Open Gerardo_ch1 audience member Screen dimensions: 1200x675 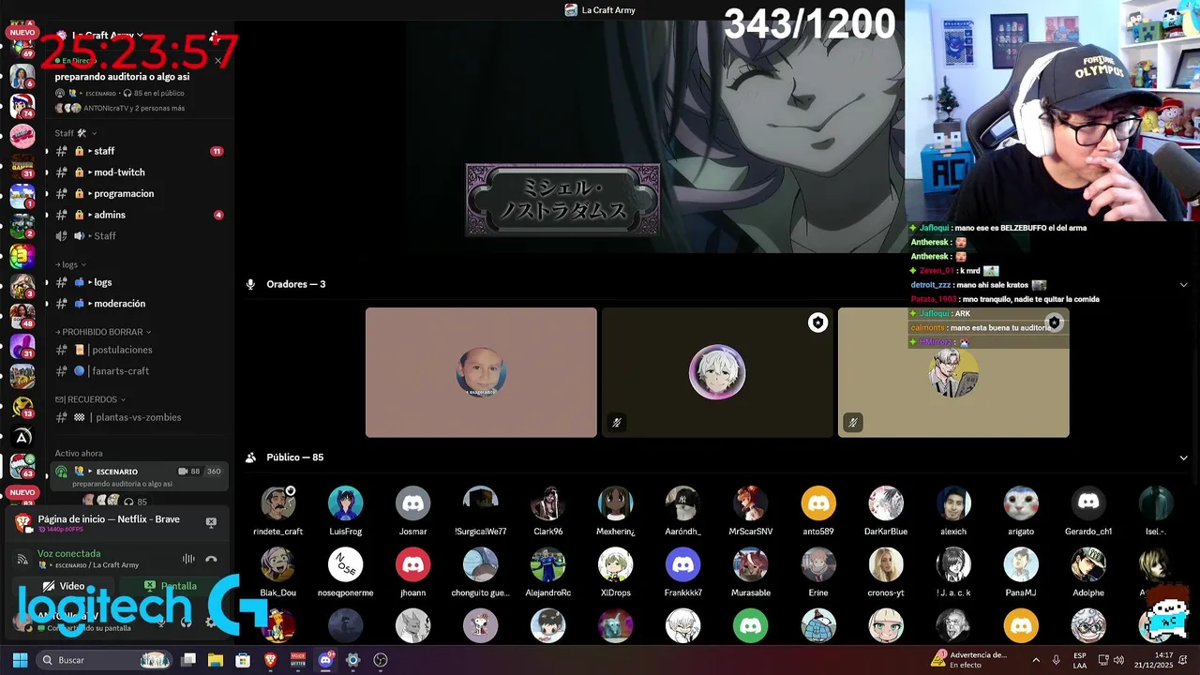tap(1087, 511)
